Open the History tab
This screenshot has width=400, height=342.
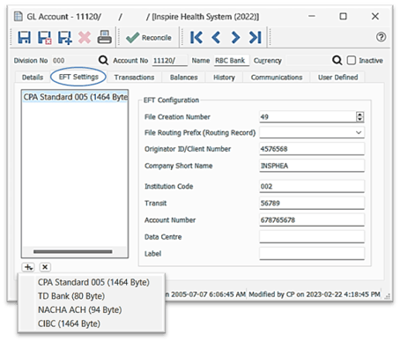[224, 78]
